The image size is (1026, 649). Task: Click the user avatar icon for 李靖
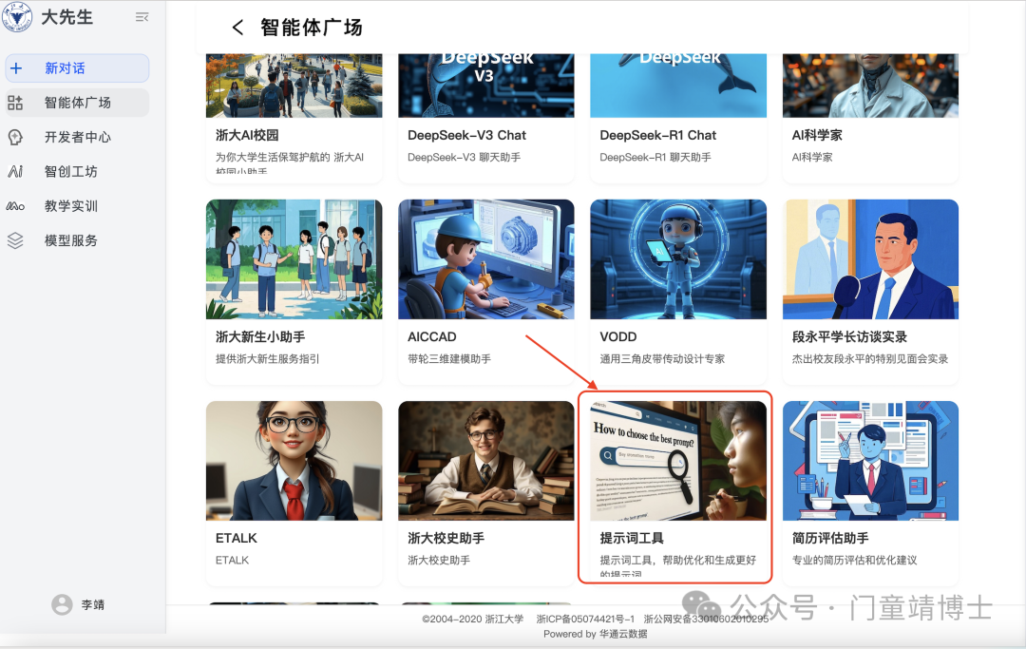(x=62, y=604)
